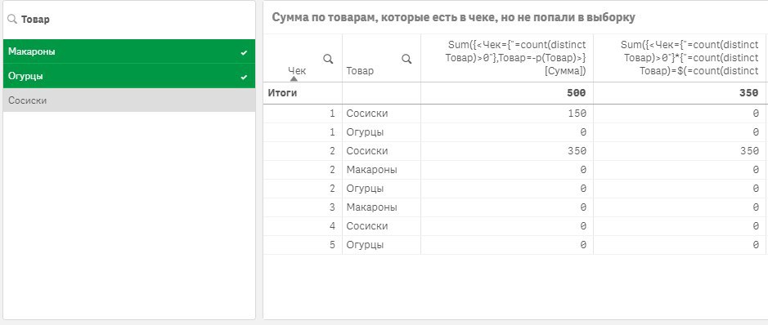
Task: Click Чек value 5 in the table
Action: click(x=332, y=244)
